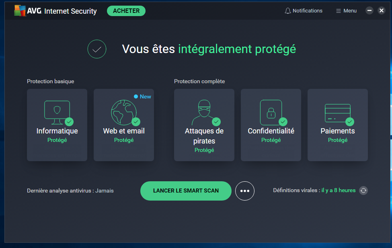Click 'il y a 8 heures' definitions text
392x248 pixels.
click(338, 190)
